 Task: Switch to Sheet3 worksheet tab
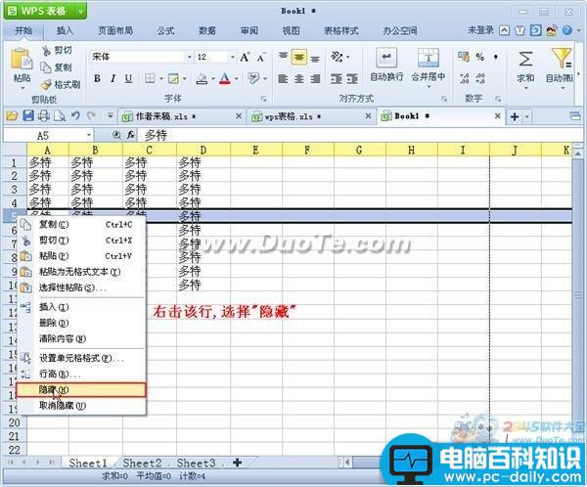click(197, 464)
